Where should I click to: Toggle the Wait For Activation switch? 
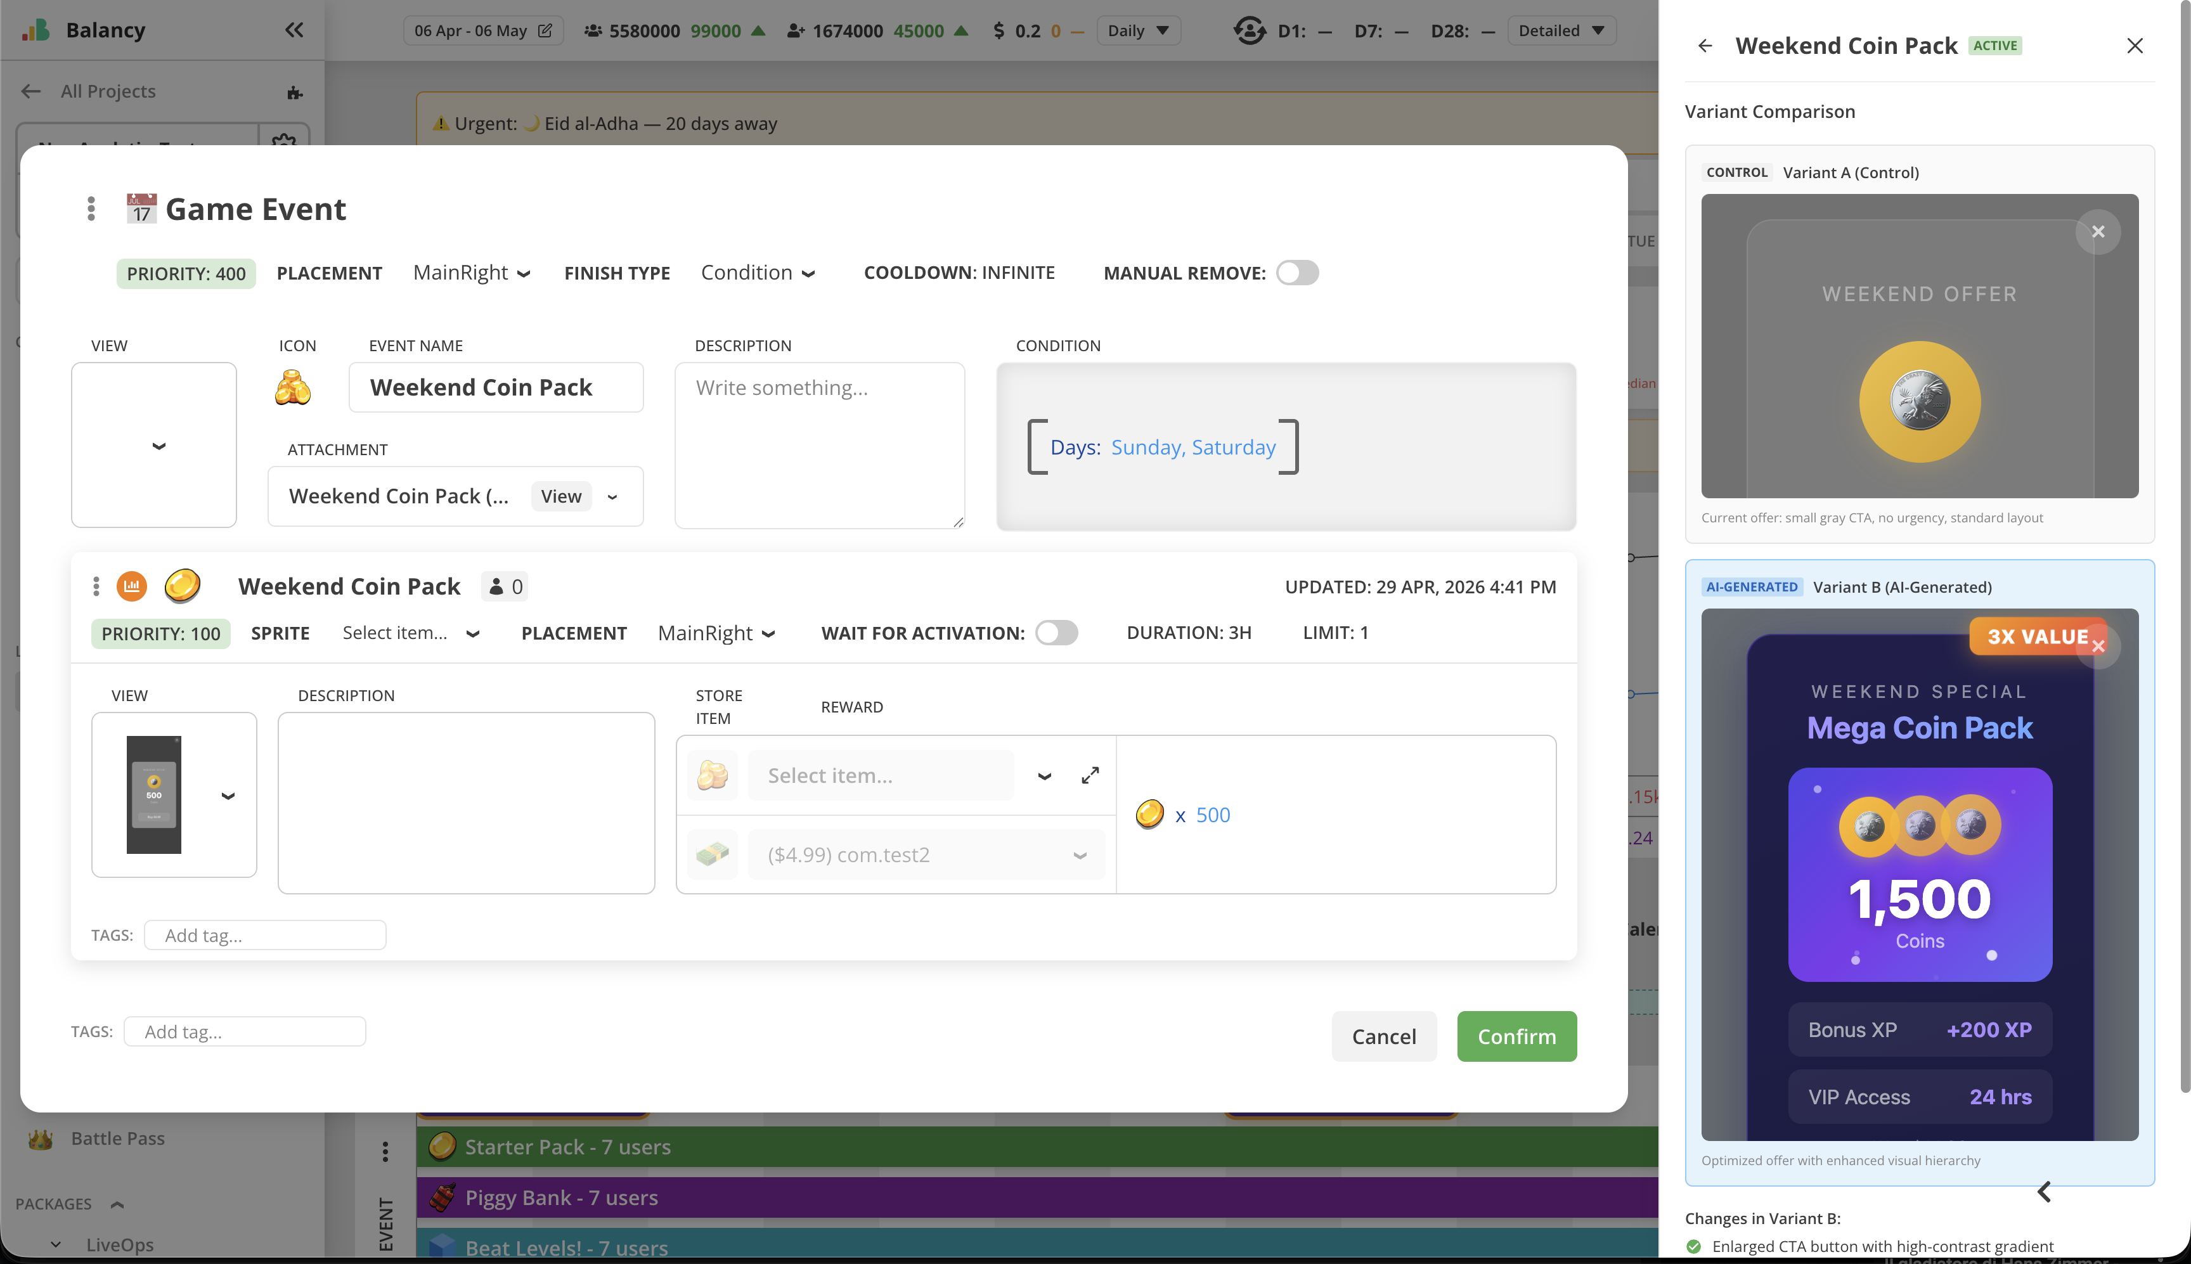[1056, 633]
